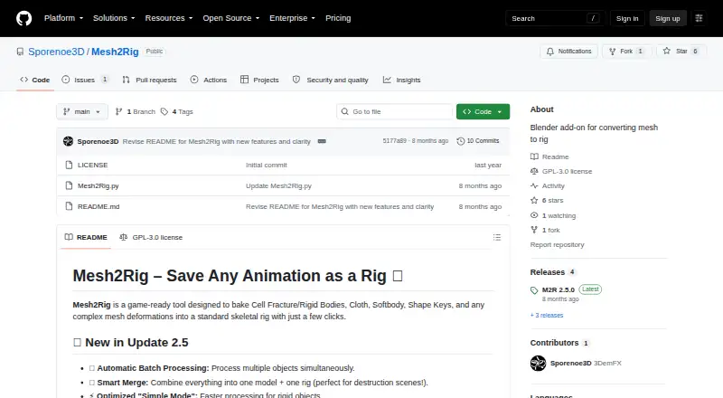This screenshot has width=723, height=398.
Task: Go to the Insights tab
Action: pyautogui.click(x=401, y=80)
